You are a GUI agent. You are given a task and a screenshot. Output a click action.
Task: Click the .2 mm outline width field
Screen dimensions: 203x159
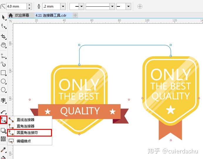point(52,6)
